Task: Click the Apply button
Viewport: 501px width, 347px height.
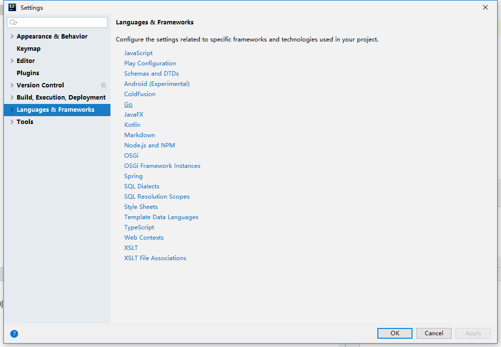Action: click(473, 333)
